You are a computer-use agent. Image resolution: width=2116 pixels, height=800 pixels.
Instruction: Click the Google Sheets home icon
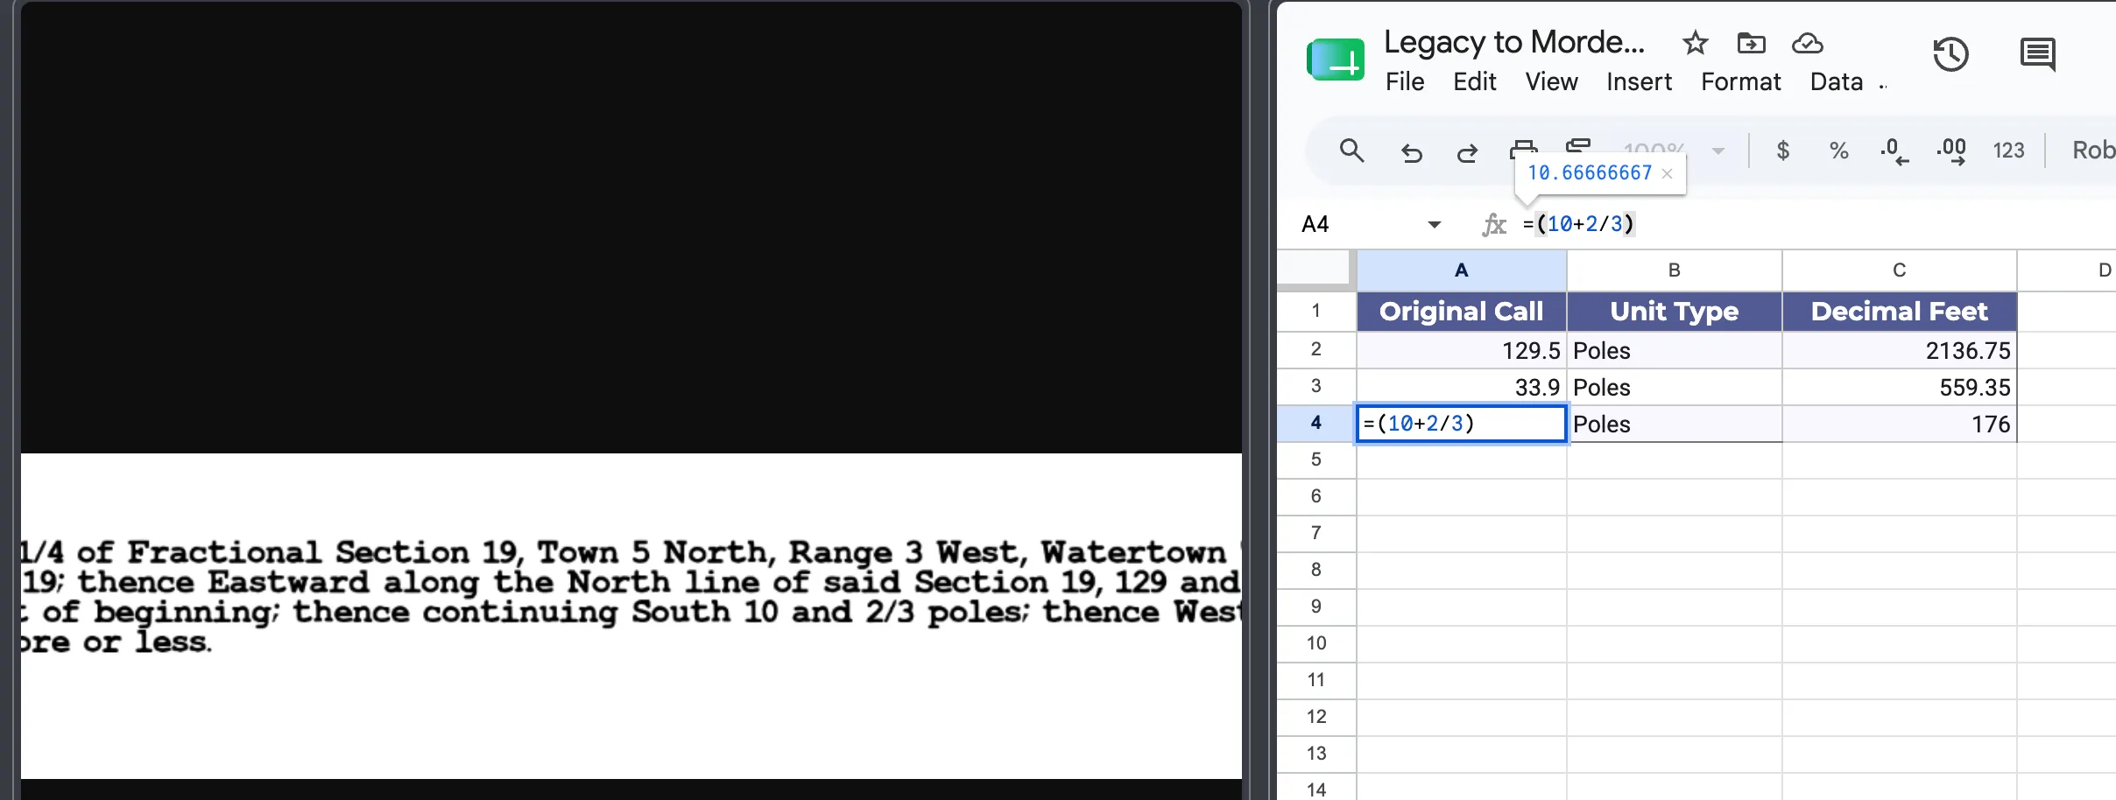coord(1335,60)
